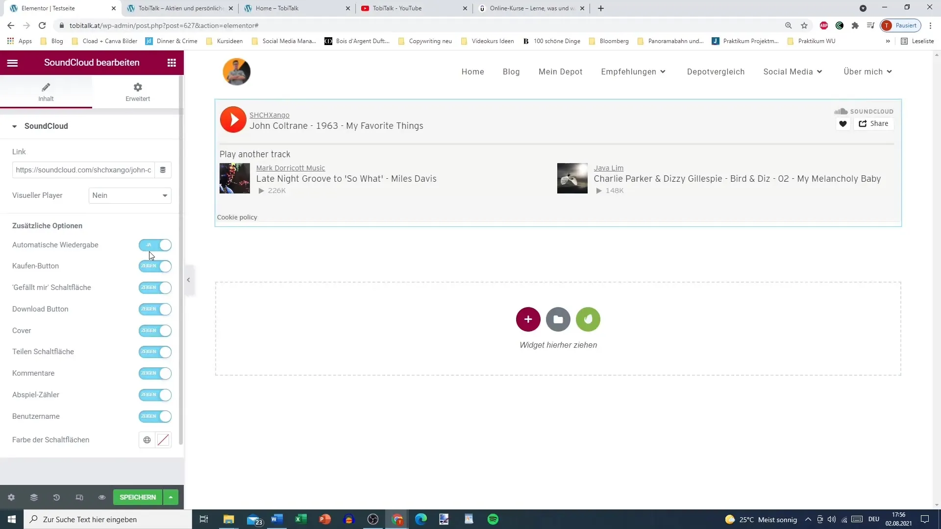This screenshot has width=941, height=529.
Task: Expand the Über mich menu
Action: click(x=867, y=72)
